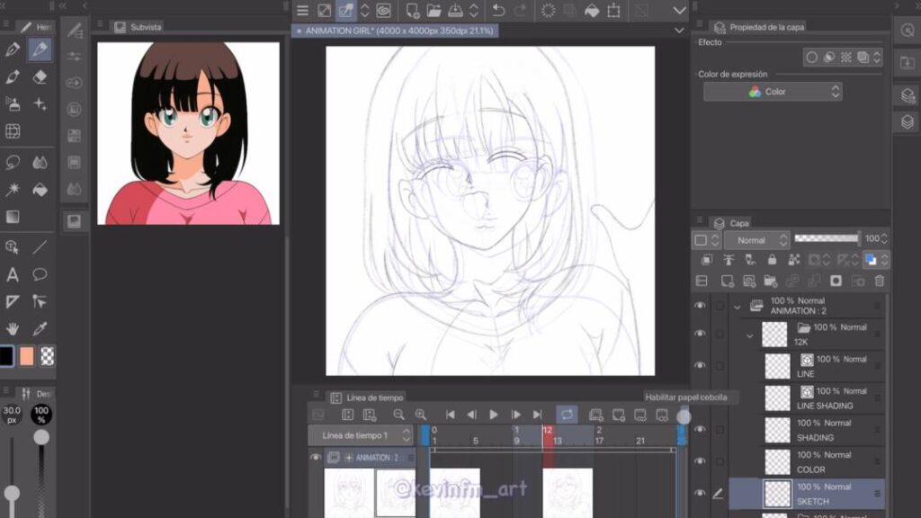Expand the command bar overflow chevron
This screenshot has height=518, width=921.
point(679,10)
